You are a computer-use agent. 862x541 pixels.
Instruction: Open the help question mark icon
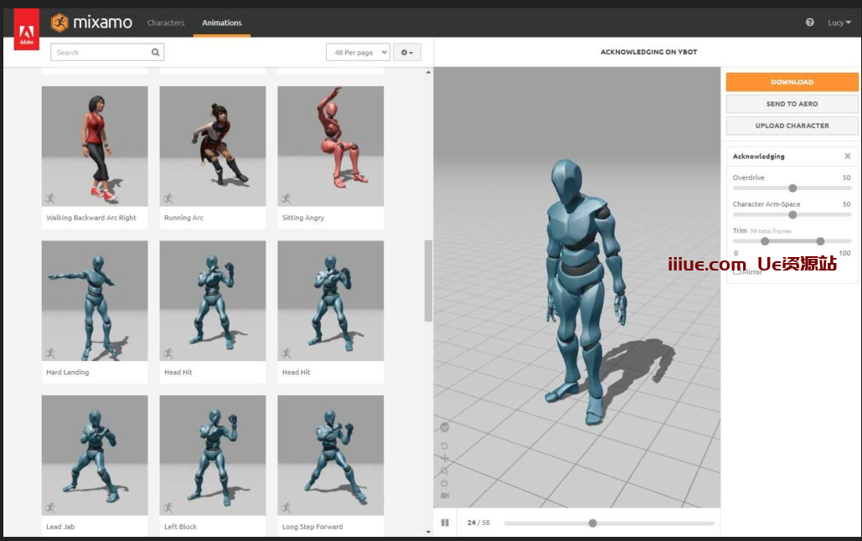(809, 23)
